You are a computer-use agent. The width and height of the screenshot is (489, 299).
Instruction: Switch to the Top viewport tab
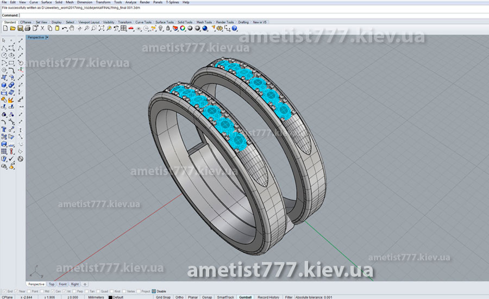[52, 284]
